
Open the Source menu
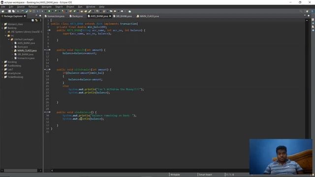click(21, 6)
